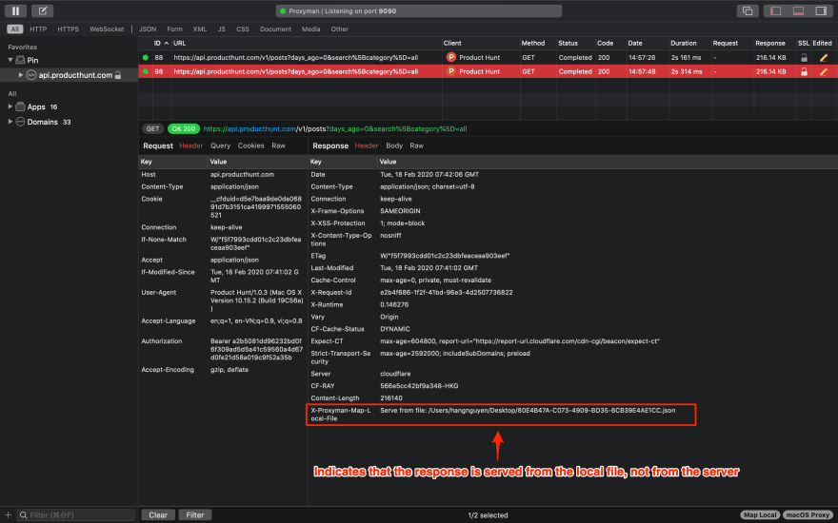The image size is (838, 523).
Task: Open Response Header tab
Action: 366,145
